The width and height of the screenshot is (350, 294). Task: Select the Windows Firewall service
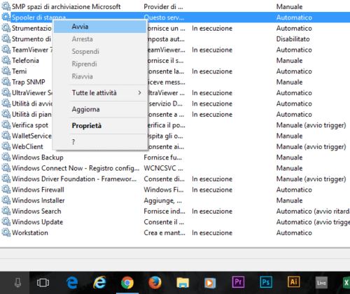point(38,190)
